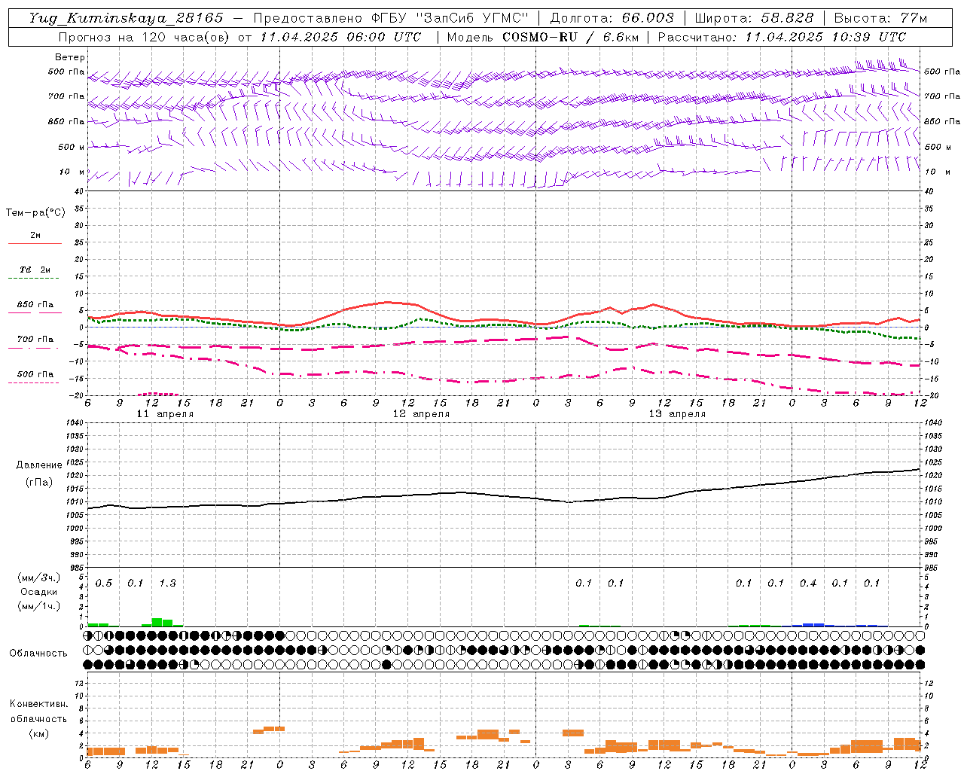Click the "Рассчитано: 11.04.2025 10:39 UTC" text
The image size is (964, 771).
[782, 37]
